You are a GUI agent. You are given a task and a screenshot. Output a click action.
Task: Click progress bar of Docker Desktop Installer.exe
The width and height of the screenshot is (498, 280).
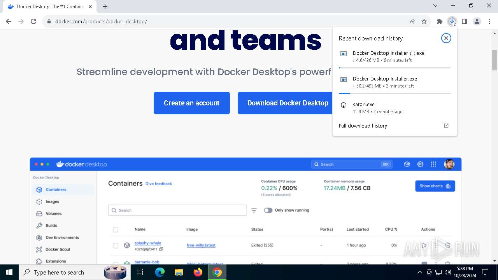click(395, 93)
